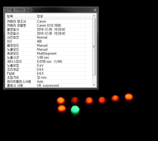This screenshot has height=141, width=158.
Task: Click the Off, surpressed flash value
Action: [48, 86]
